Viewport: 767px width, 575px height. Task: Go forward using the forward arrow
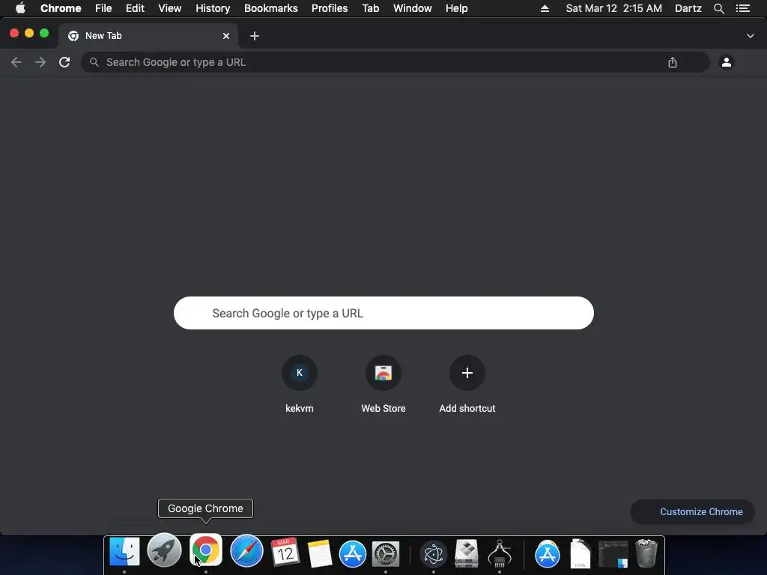(x=40, y=62)
